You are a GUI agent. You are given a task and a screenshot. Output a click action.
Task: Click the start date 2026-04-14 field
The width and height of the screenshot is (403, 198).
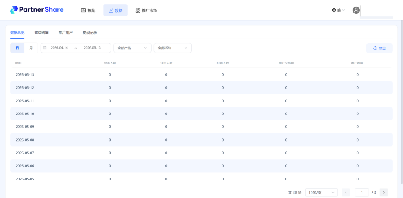point(59,48)
